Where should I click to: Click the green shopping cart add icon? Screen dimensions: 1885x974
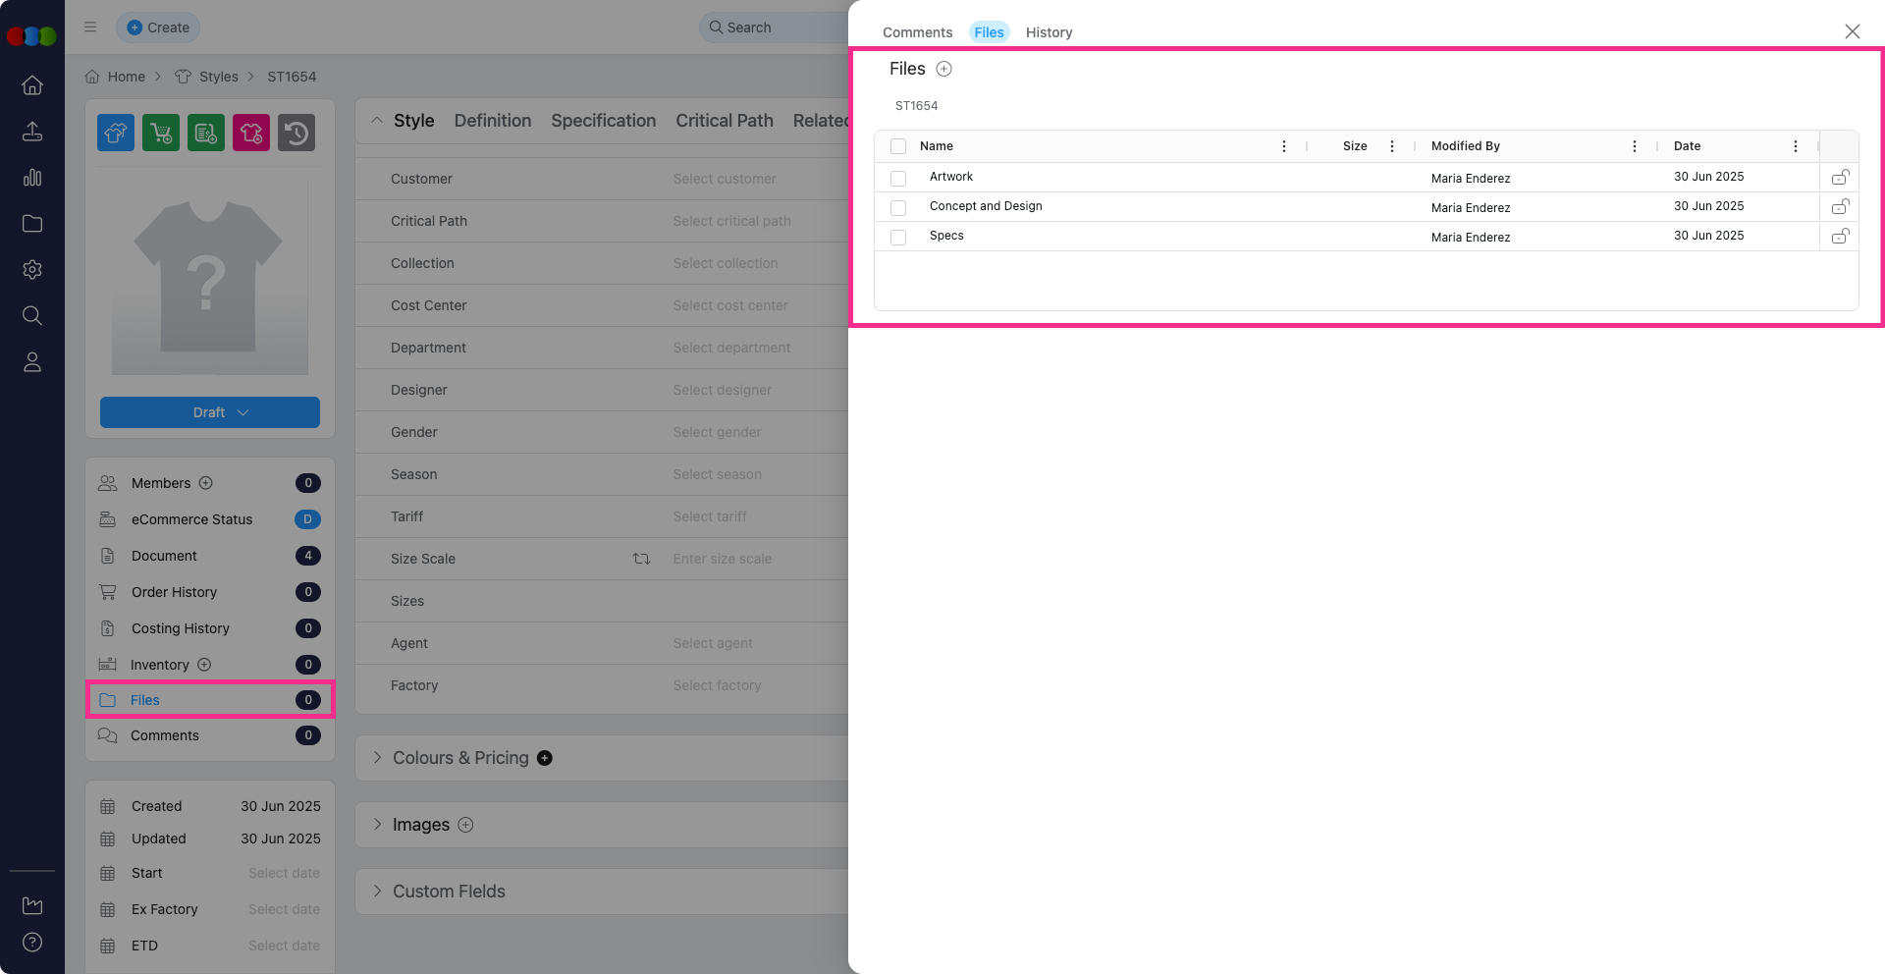tap(161, 133)
